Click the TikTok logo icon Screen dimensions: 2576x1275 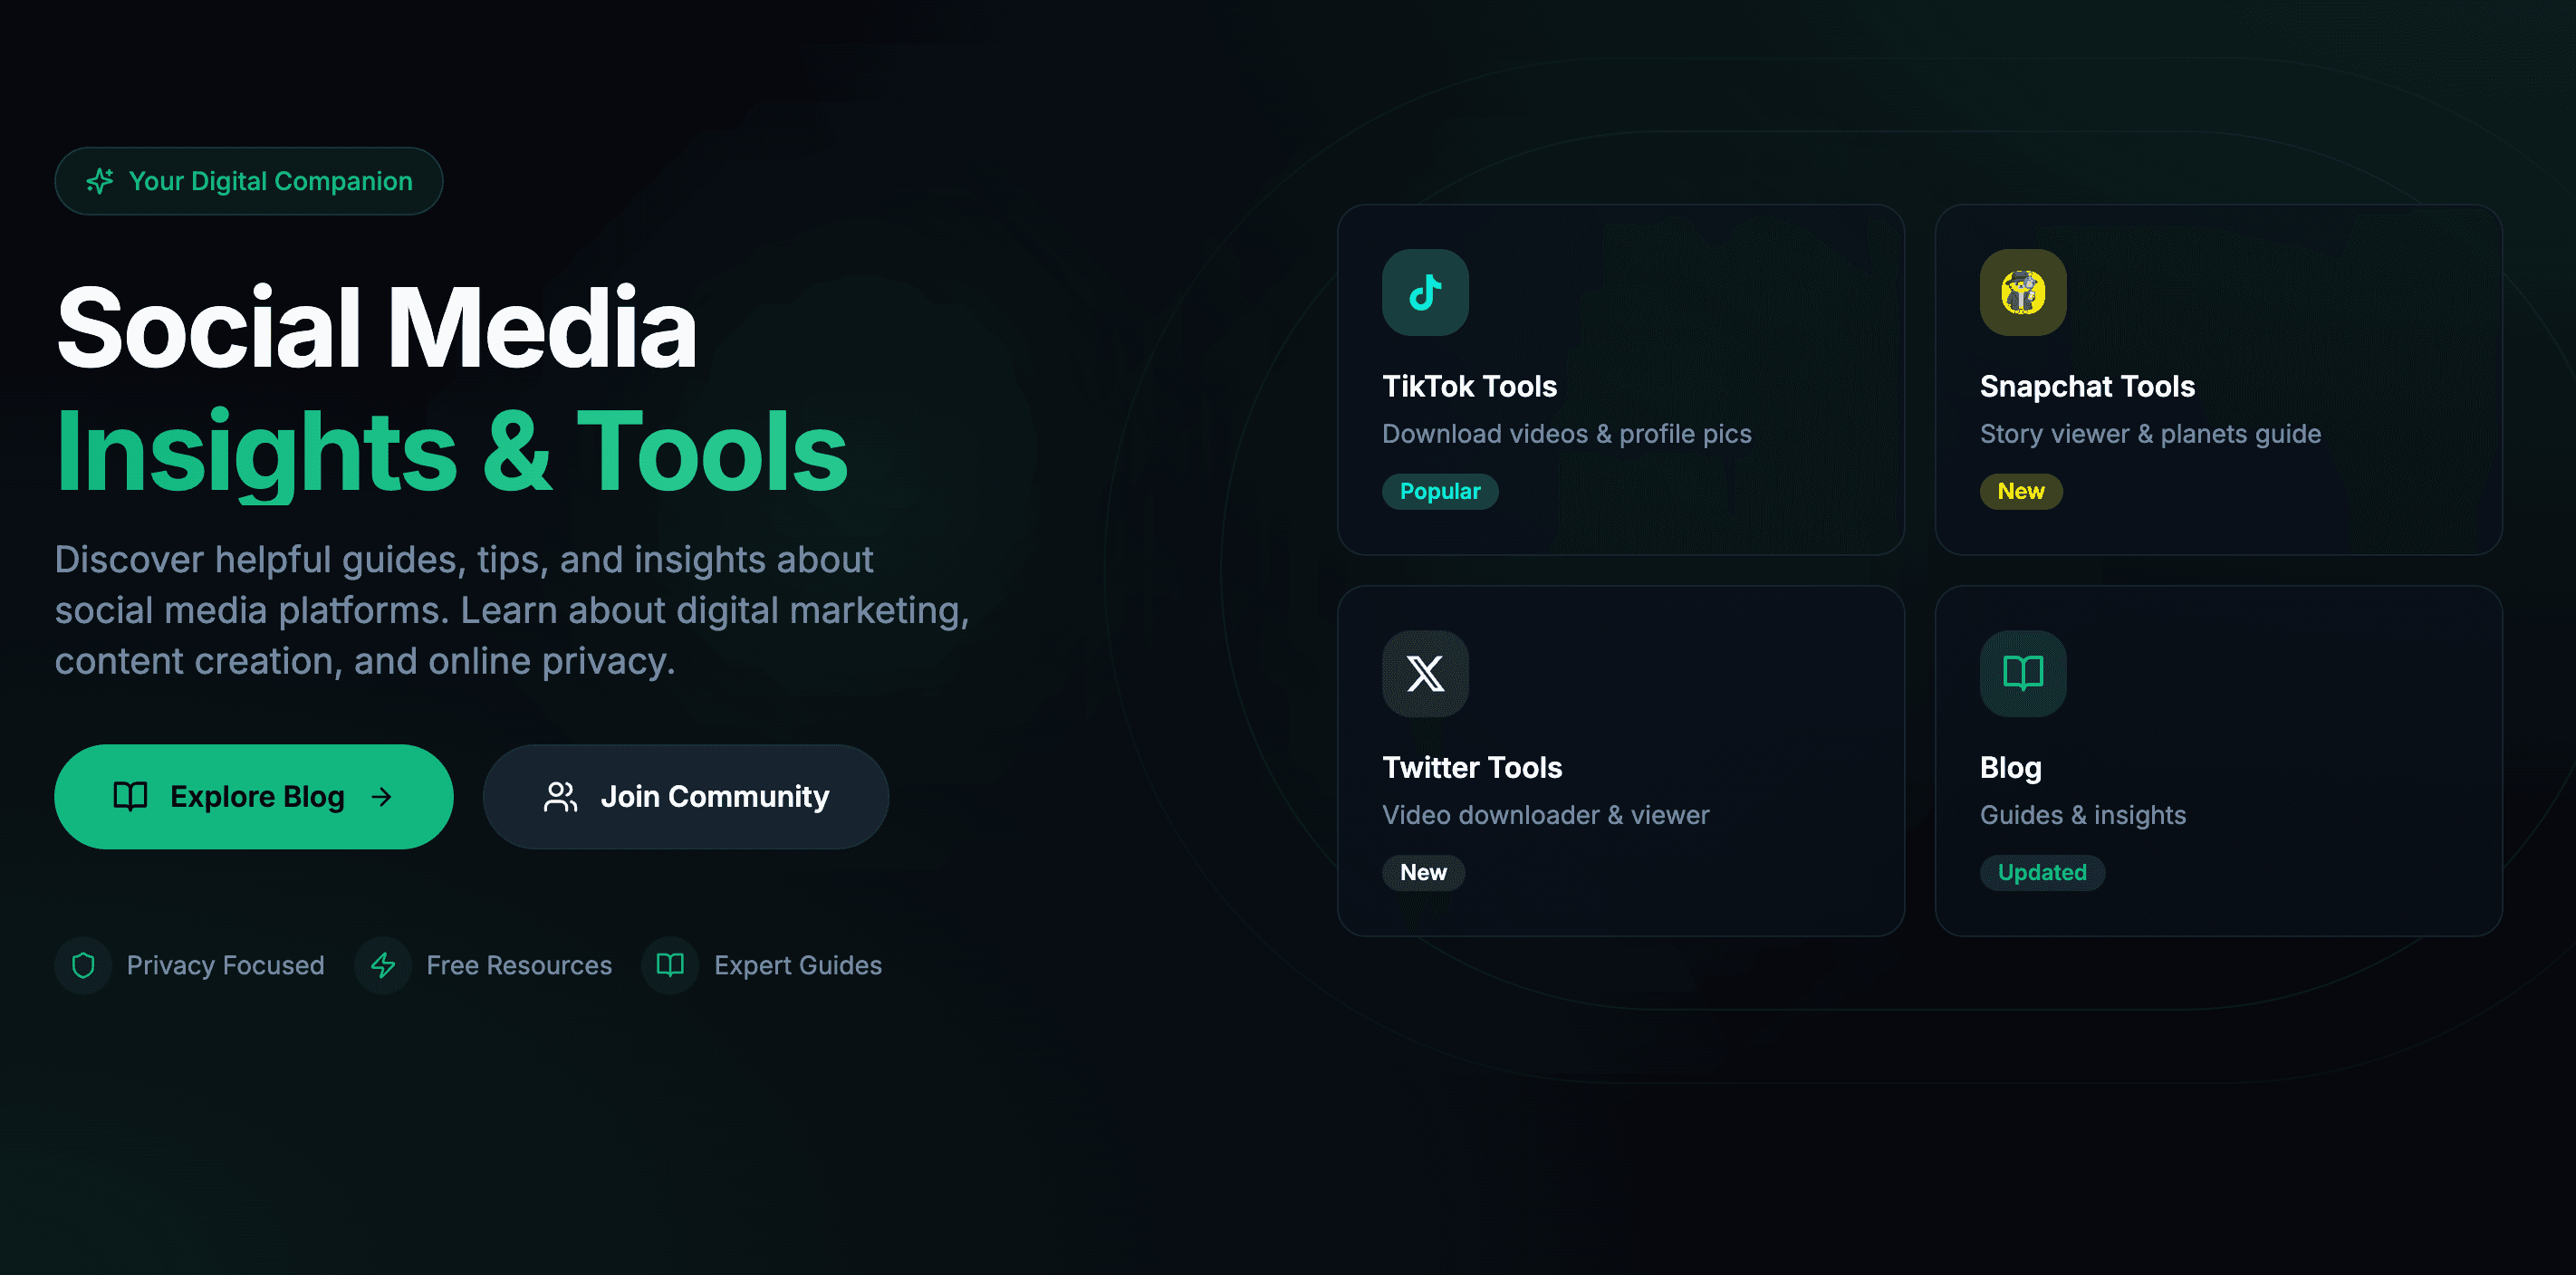click(x=1425, y=292)
